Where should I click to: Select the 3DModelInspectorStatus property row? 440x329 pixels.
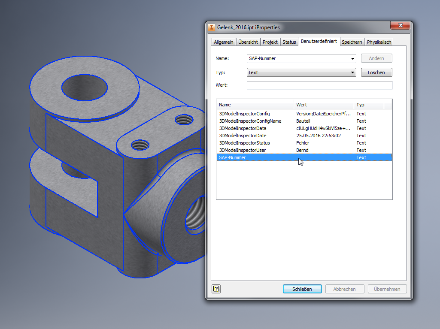(x=304, y=143)
